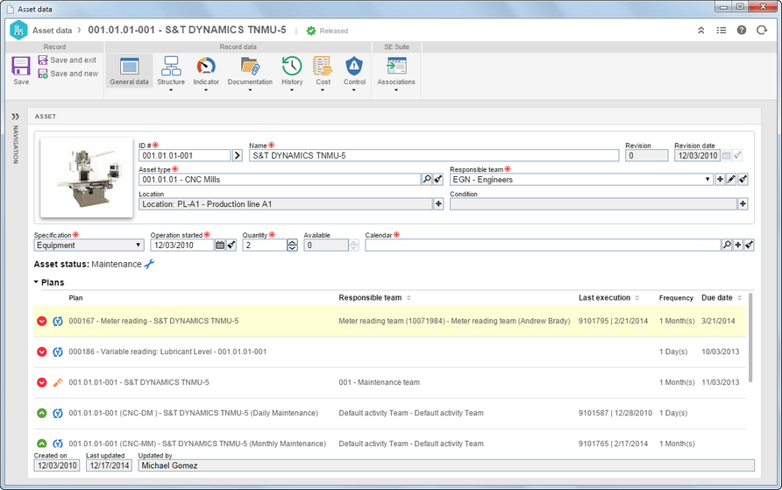The width and height of the screenshot is (782, 490).
Task: Edit the responsible team with pencil icon
Action: tap(731, 180)
